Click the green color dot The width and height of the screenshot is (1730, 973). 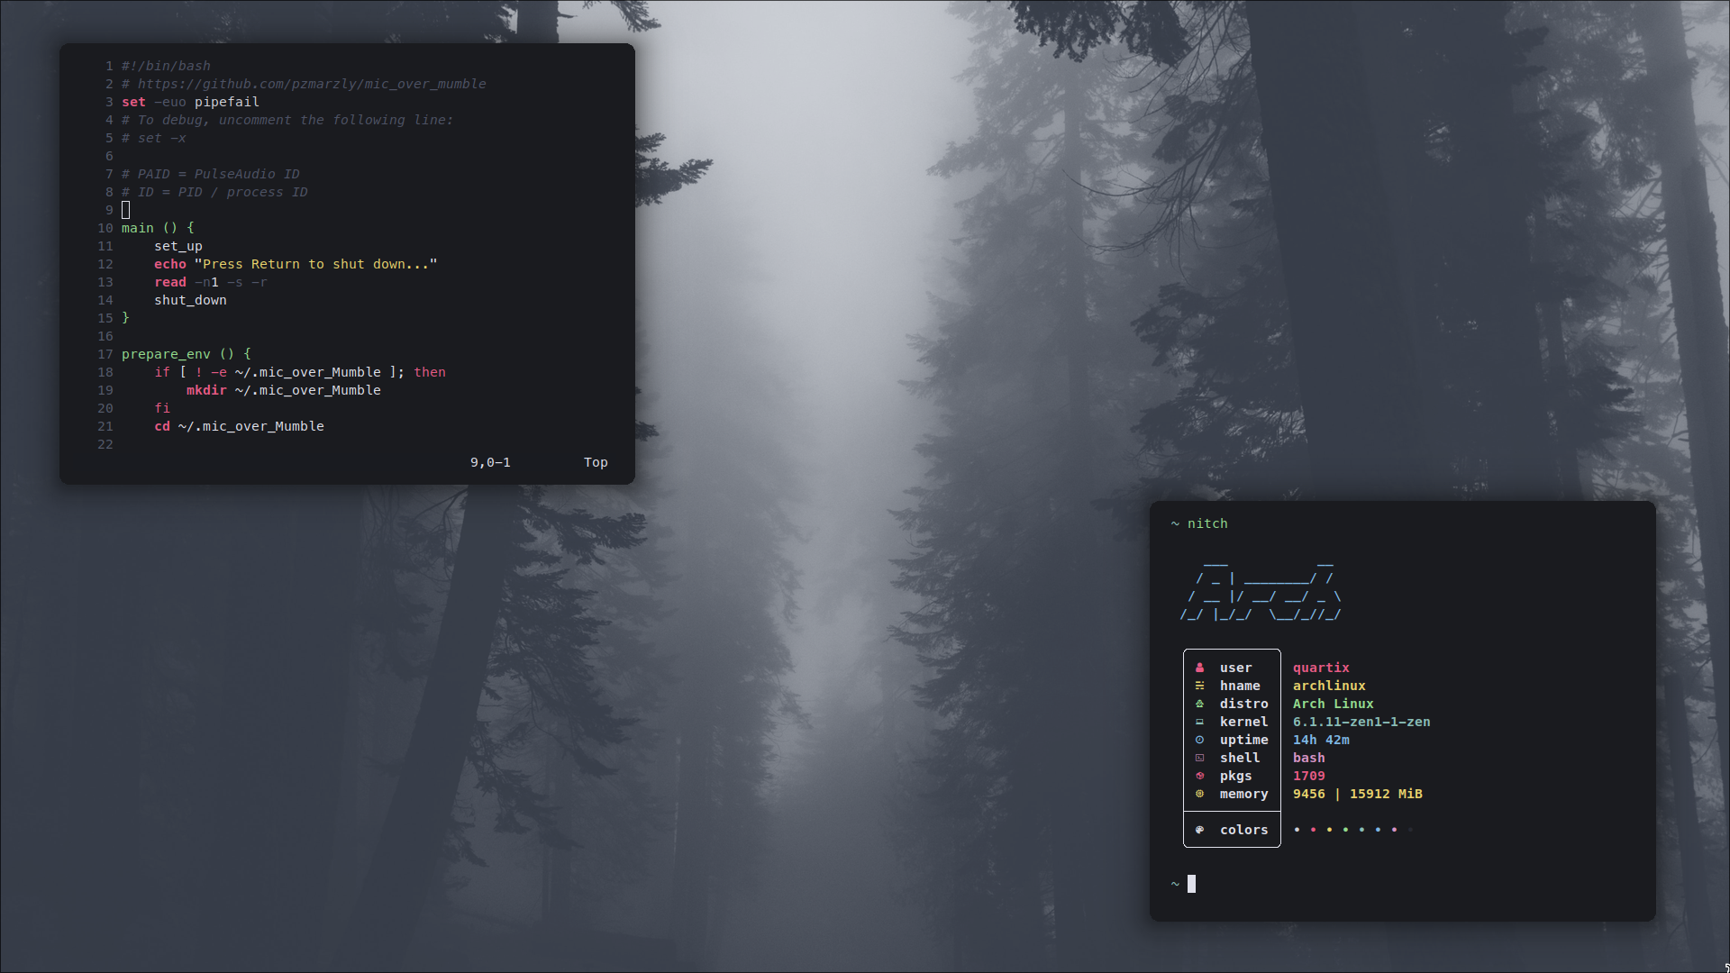tap(1345, 830)
